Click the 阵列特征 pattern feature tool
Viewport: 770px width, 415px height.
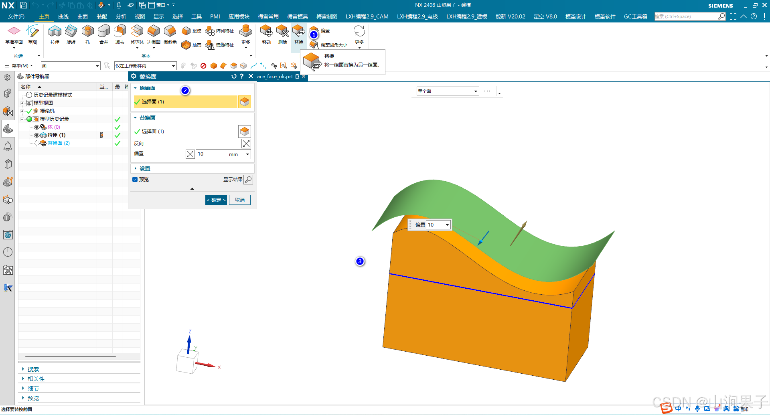pos(219,31)
